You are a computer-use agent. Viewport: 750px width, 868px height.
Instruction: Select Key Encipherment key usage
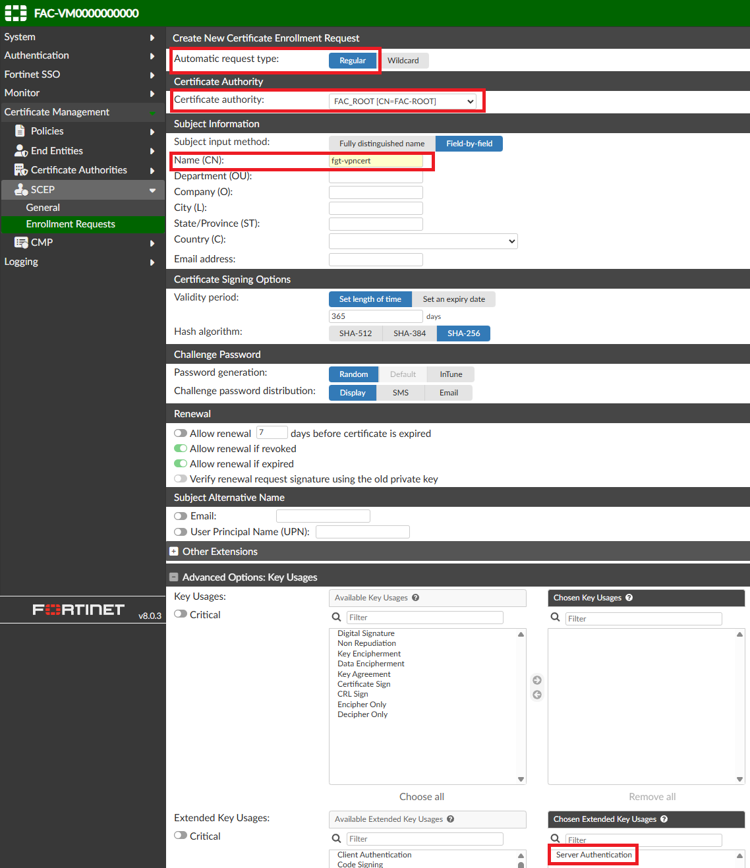point(369,654)
